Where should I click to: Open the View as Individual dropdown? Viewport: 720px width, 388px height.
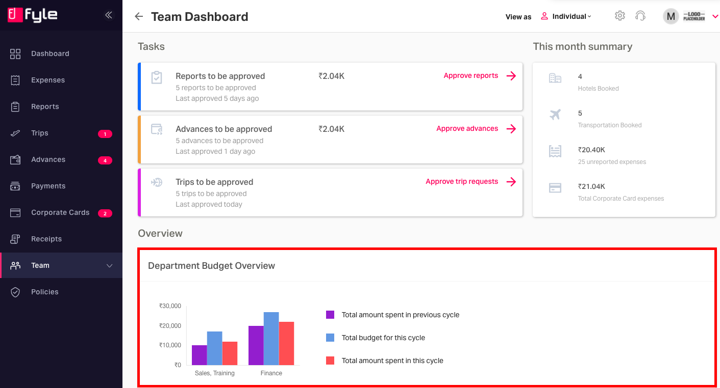pyautogui.click(x=566, y=16)
